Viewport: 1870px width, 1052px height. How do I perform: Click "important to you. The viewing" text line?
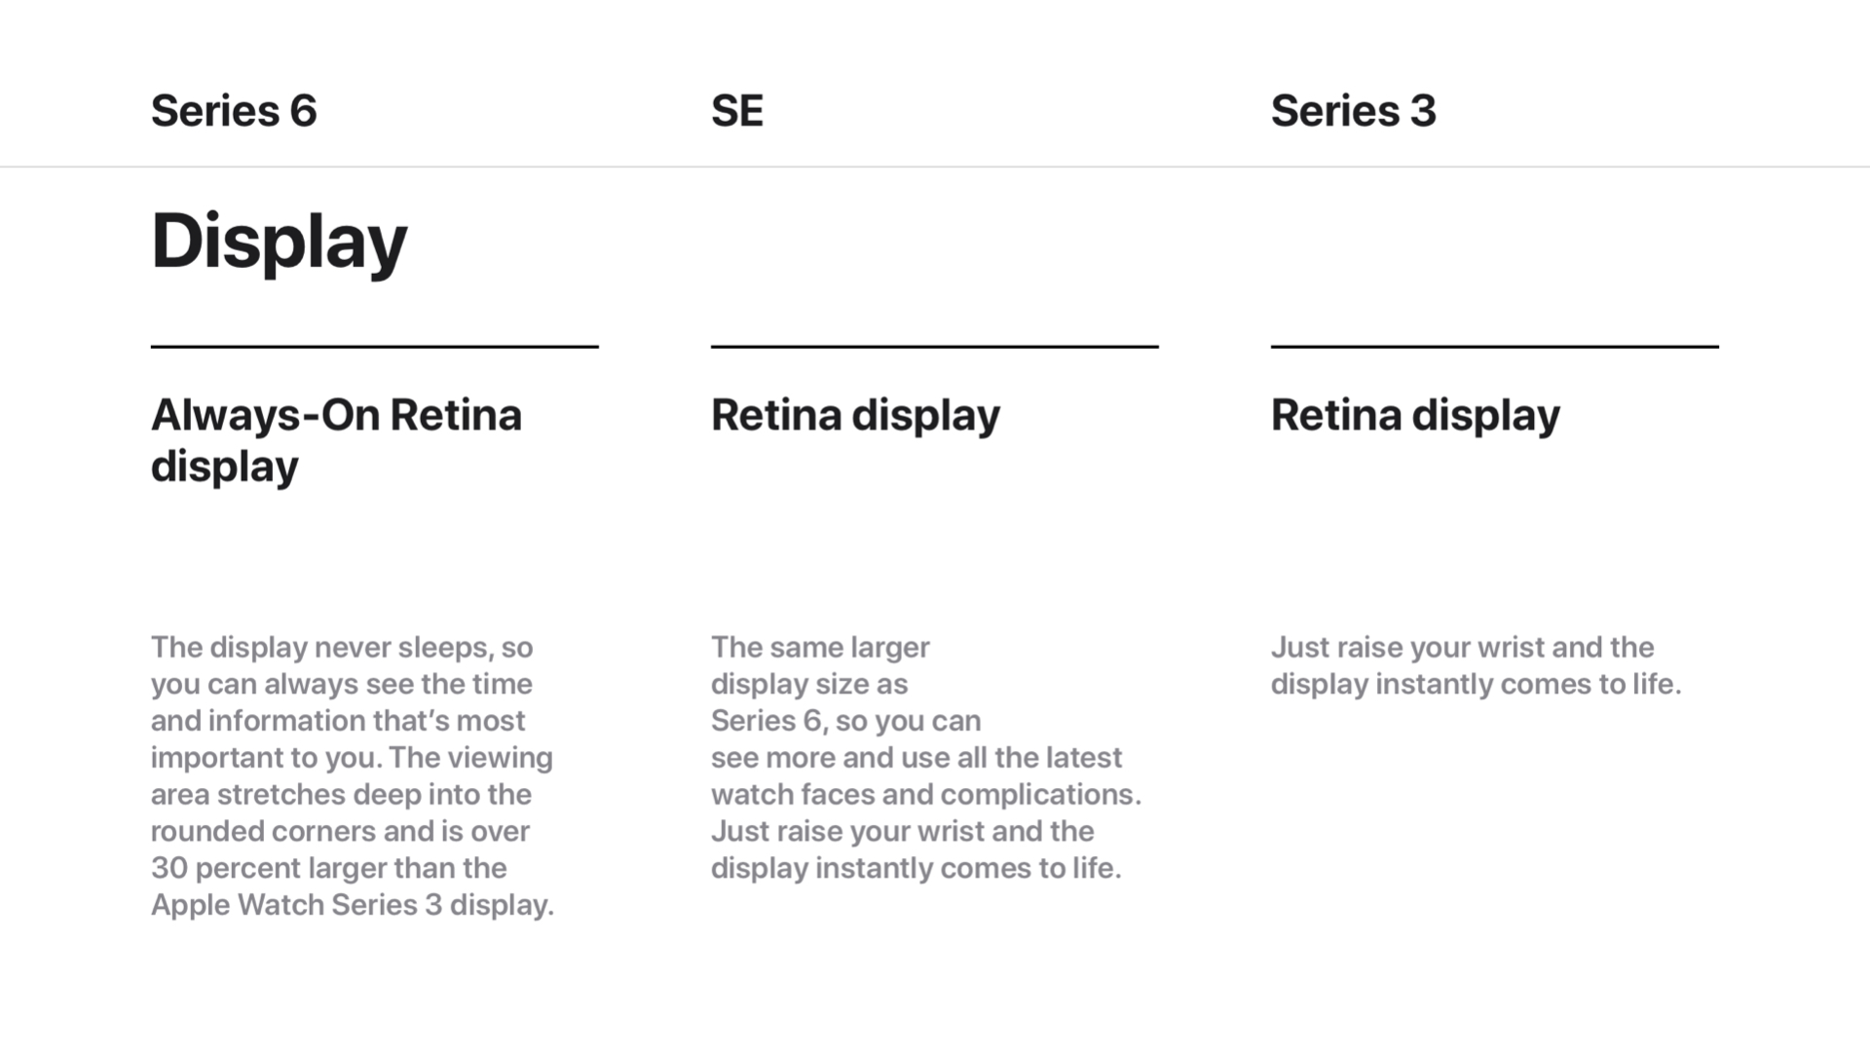click(x=352, y=758)
